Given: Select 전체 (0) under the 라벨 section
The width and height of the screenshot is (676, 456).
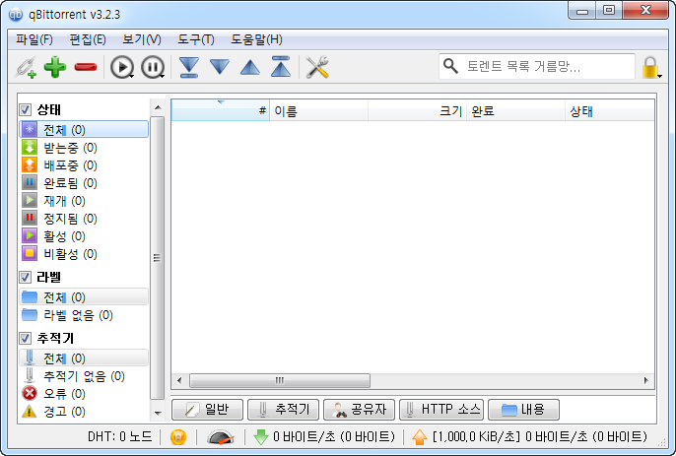Looking at the screenshot, I should 84,297.
